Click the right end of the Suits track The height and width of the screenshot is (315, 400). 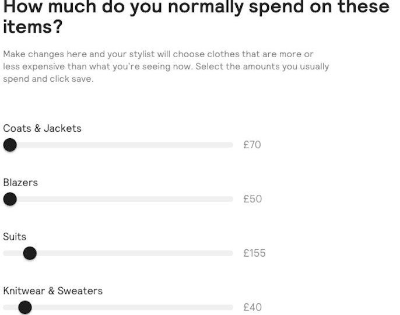pyautogui.click(x=230, y=253)
